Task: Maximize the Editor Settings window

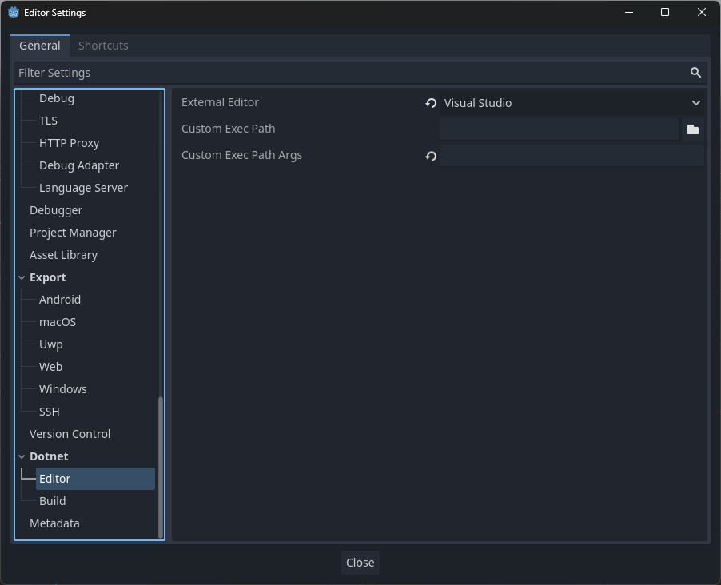Action: [x=664, y=13]
